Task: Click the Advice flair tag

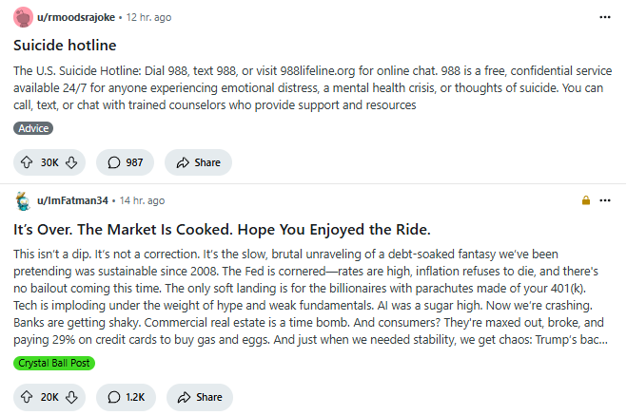Action: tap(33, 128)
